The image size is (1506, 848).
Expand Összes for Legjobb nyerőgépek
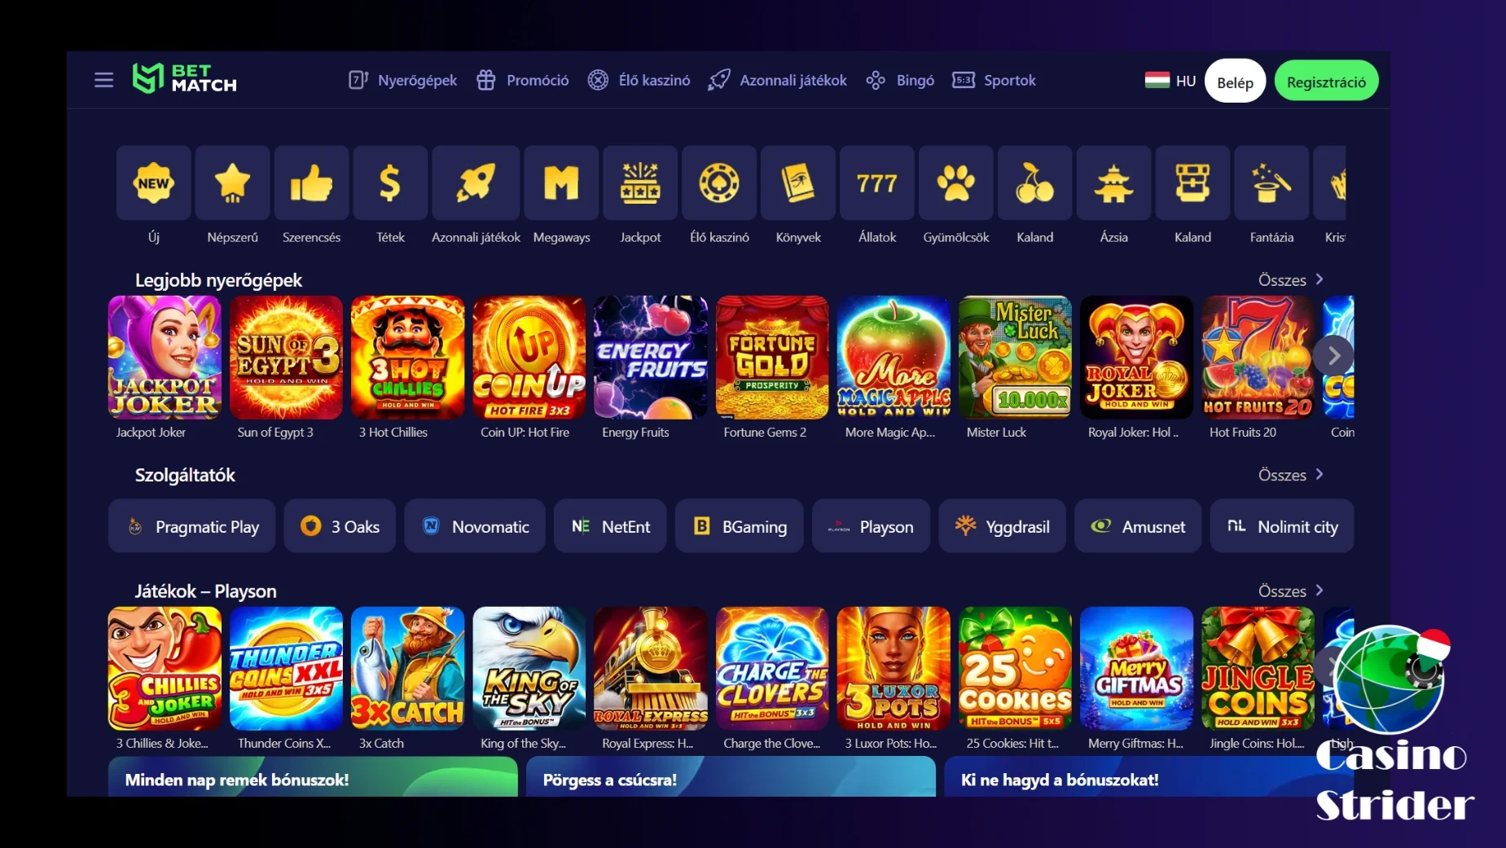click(x=1291, y=280)
